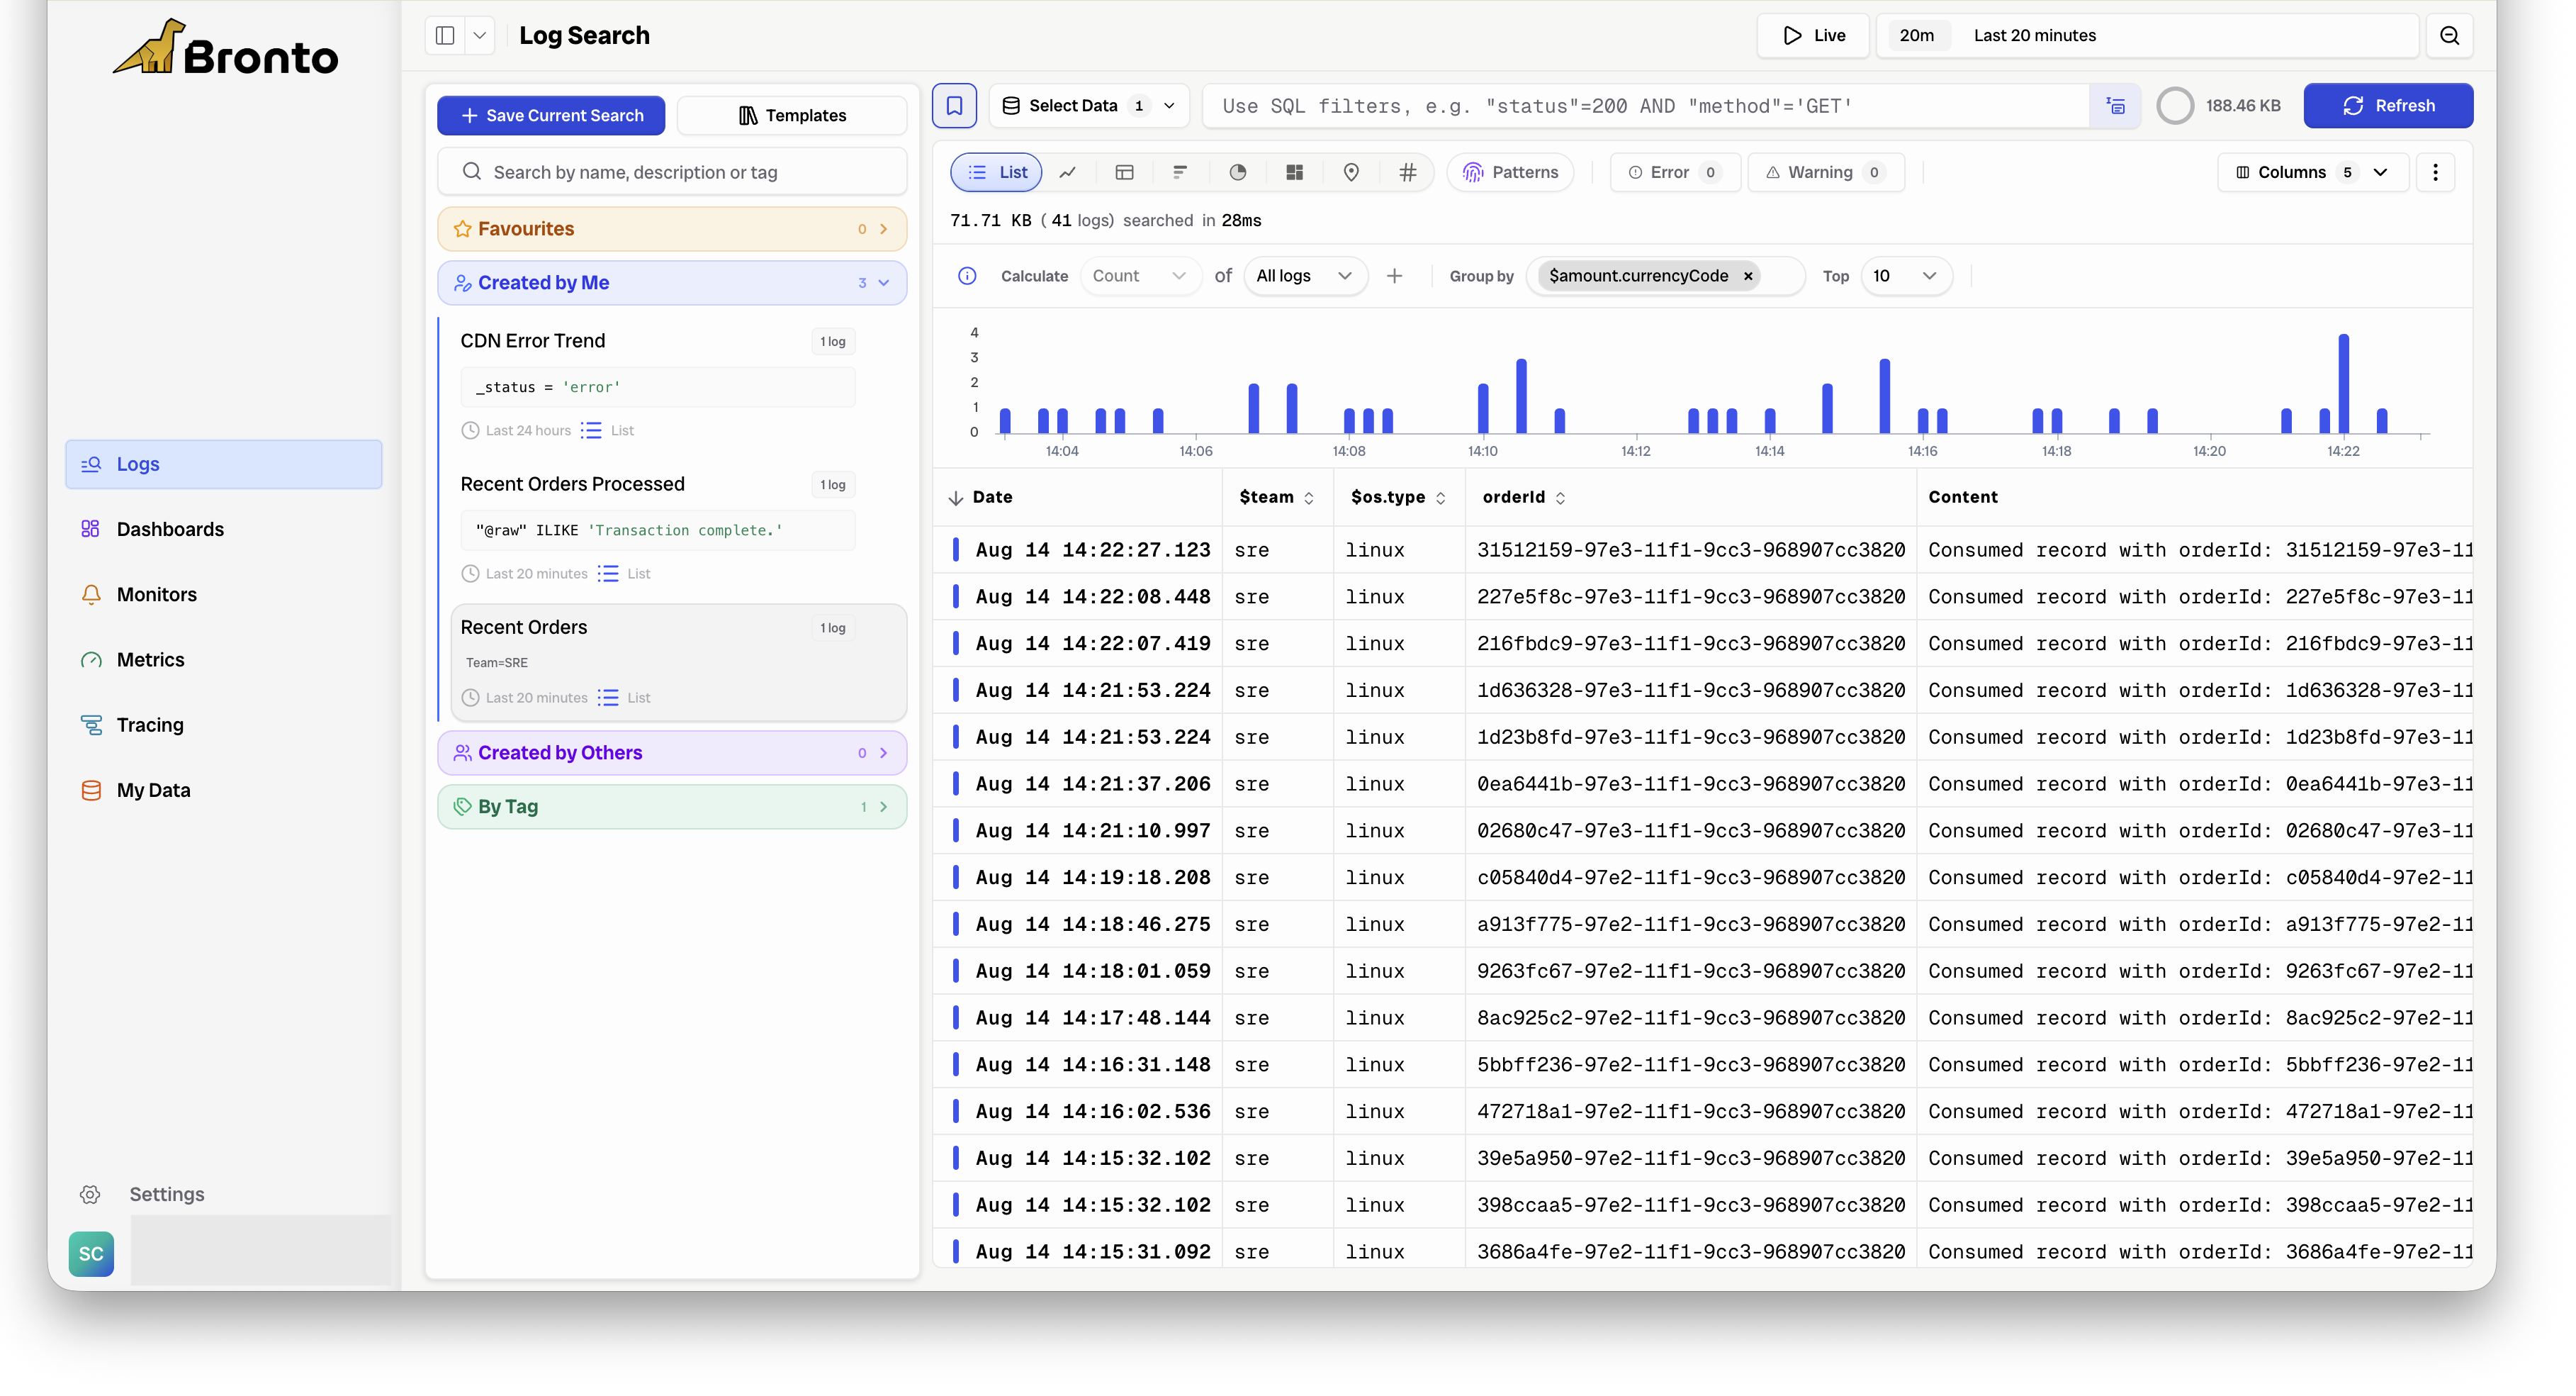Click the Refresh button
This screenshot has width=2576, height=1396.
click(2388, 106)
